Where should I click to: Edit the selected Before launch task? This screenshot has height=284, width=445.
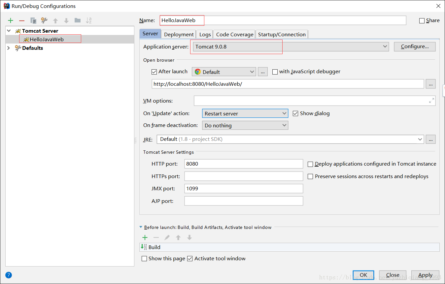coord(167,237)
